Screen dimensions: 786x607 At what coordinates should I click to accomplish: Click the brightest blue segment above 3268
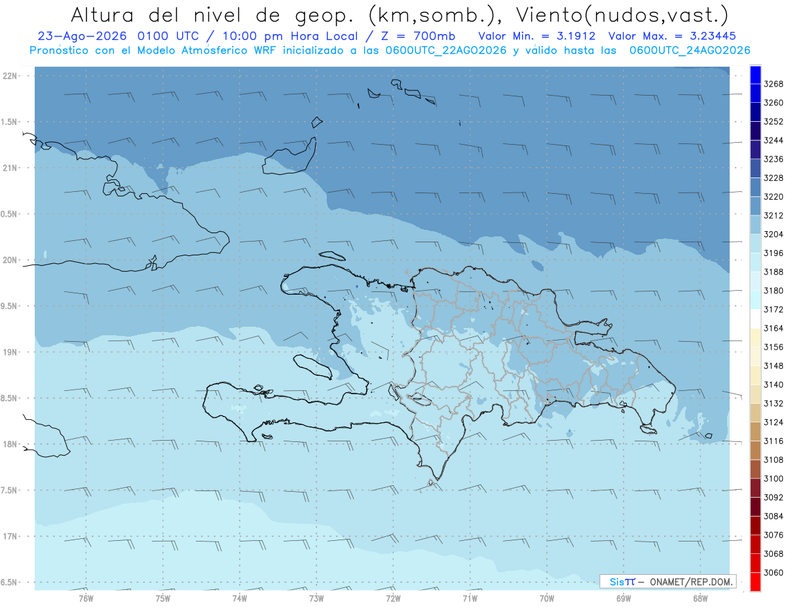coord(755,75)
